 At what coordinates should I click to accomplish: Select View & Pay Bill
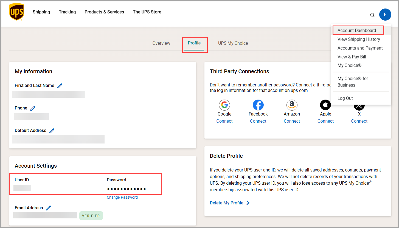(352, 57)
